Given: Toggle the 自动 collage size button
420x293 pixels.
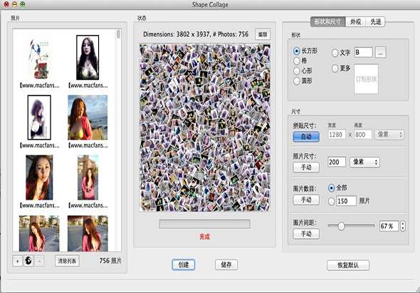Looking at the screenshot, I should (x=306, y=137).
